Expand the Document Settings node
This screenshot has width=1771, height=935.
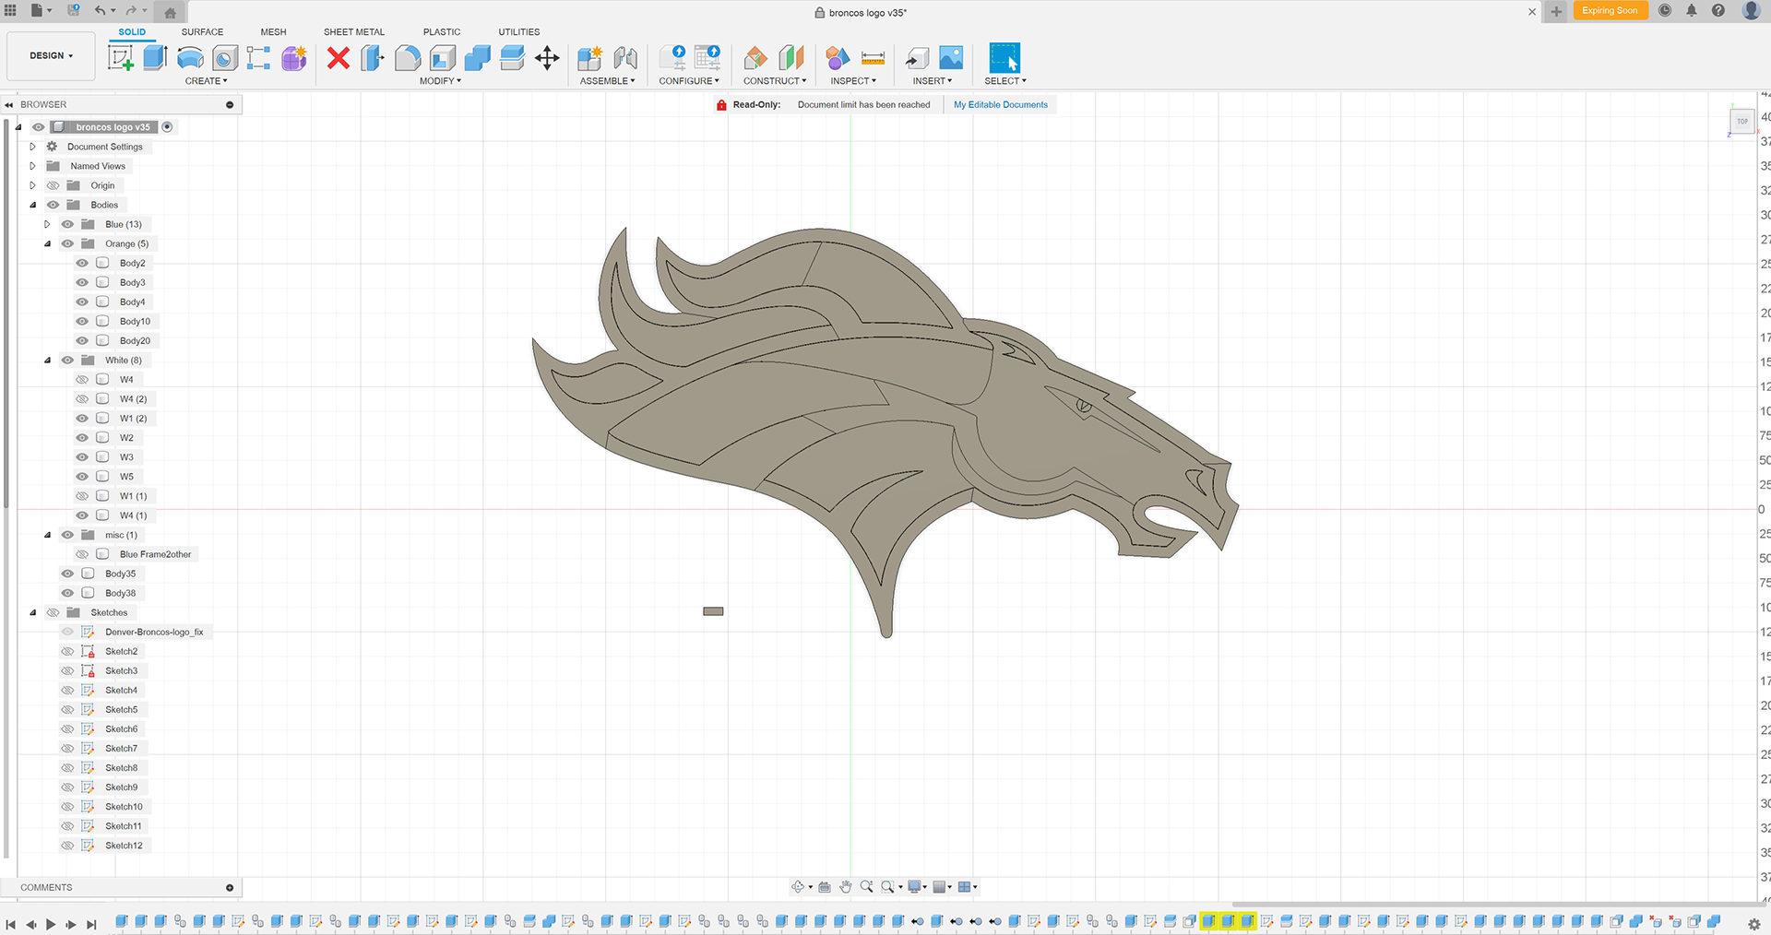point(32,147)
